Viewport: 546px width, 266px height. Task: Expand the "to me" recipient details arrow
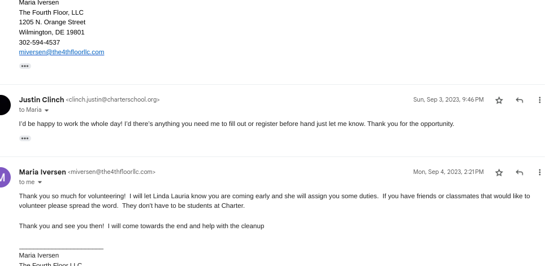(x=40, y=182)
